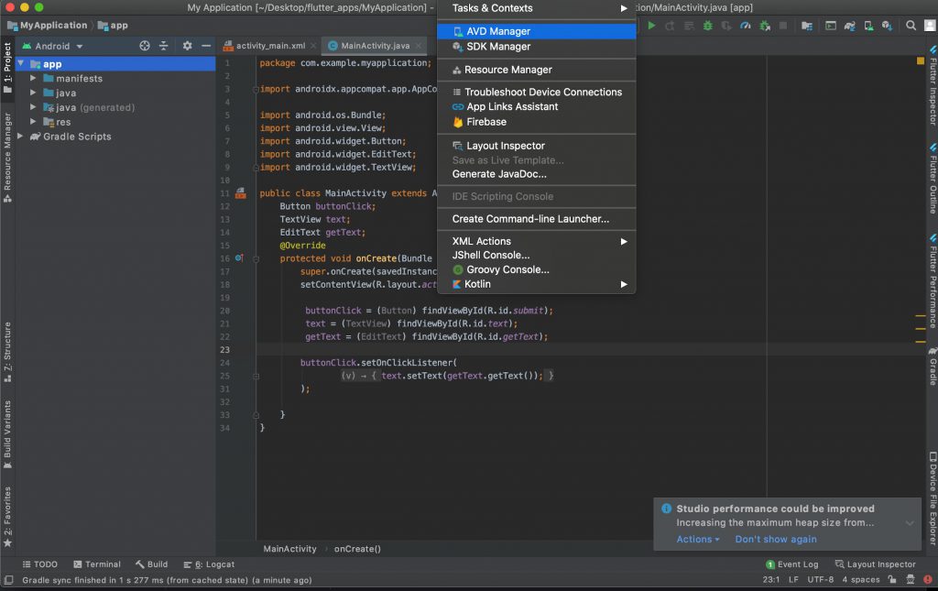Open Firebase from the menu

537,122
